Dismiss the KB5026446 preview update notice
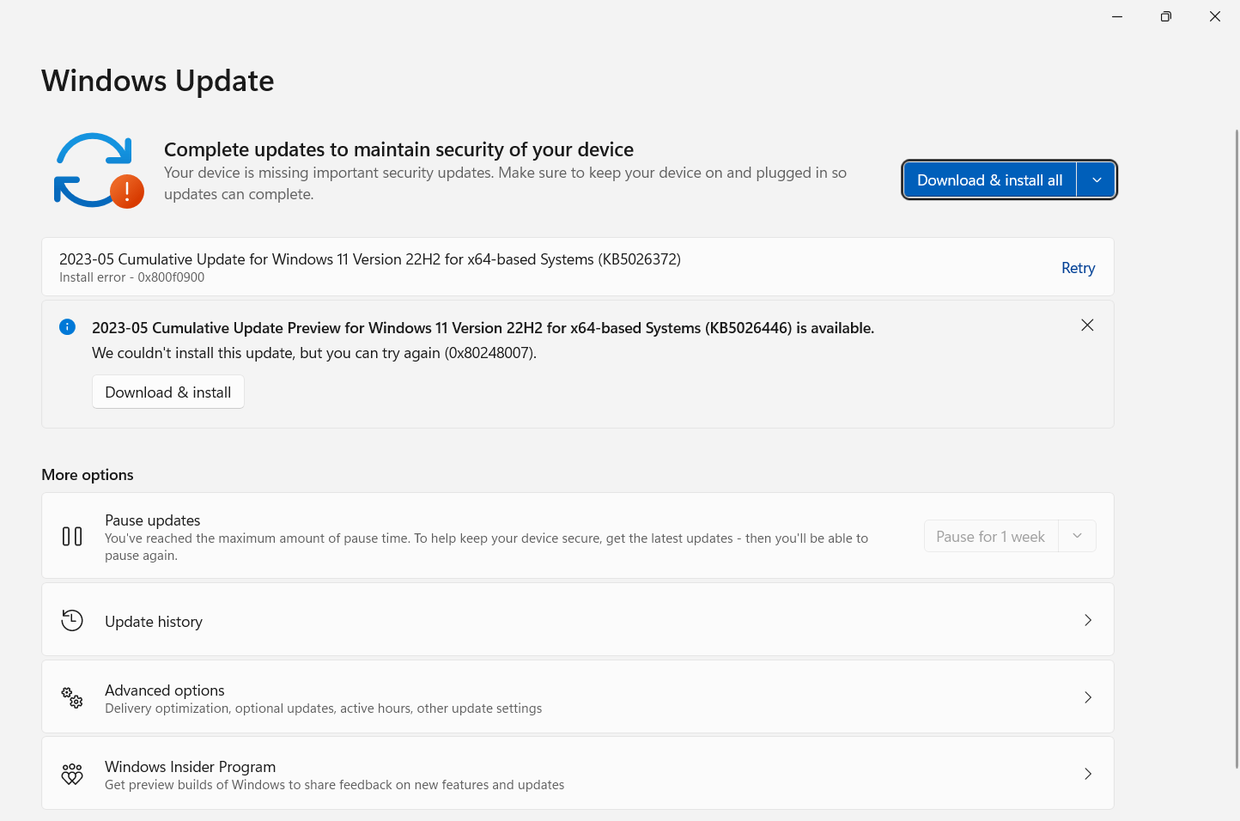 (x=1087, y=325)
